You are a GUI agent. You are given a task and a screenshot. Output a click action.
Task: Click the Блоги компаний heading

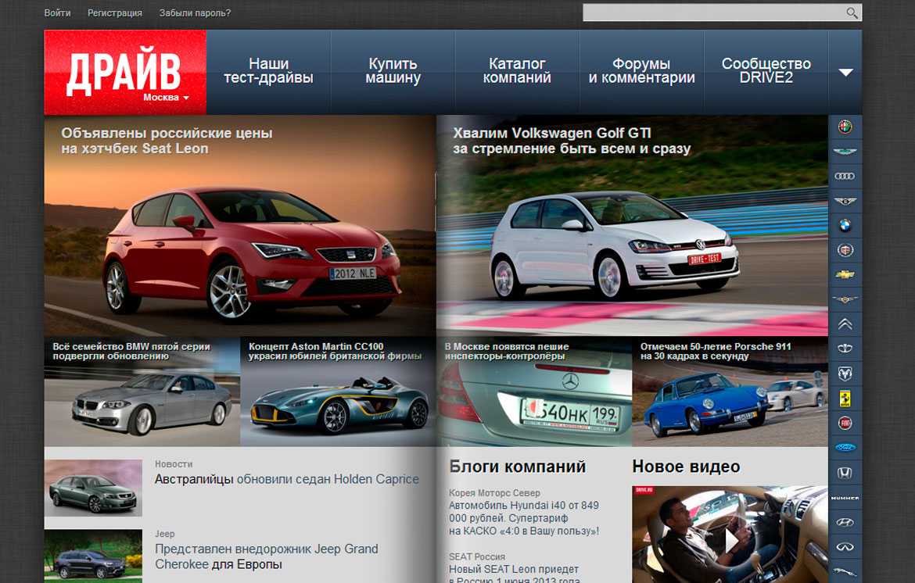[x=518, y=467]
